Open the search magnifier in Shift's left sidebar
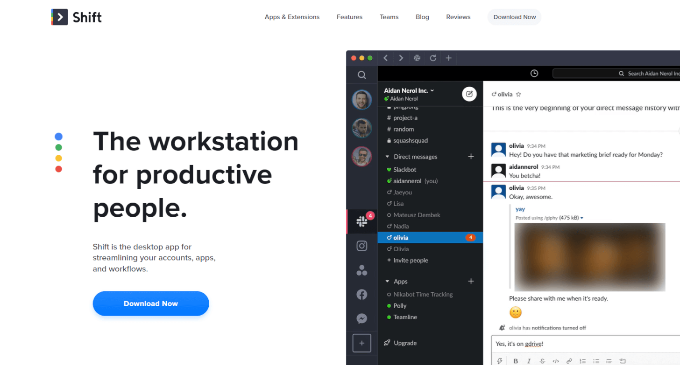 point(362,75)
